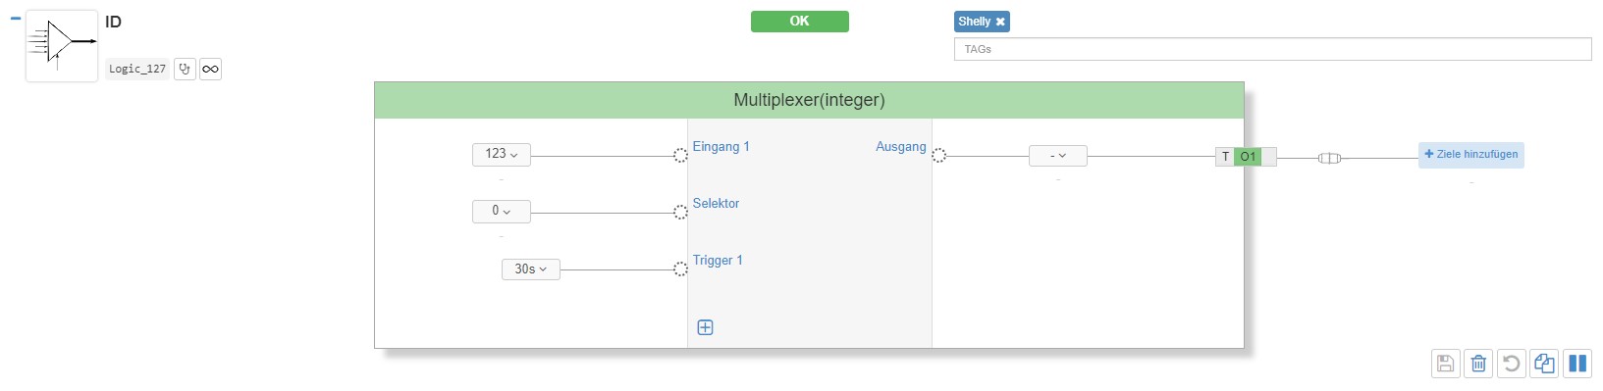Screen dimensions: 1603x391
Task: Pause the logic with pause icon
Action: (1577, 364)
